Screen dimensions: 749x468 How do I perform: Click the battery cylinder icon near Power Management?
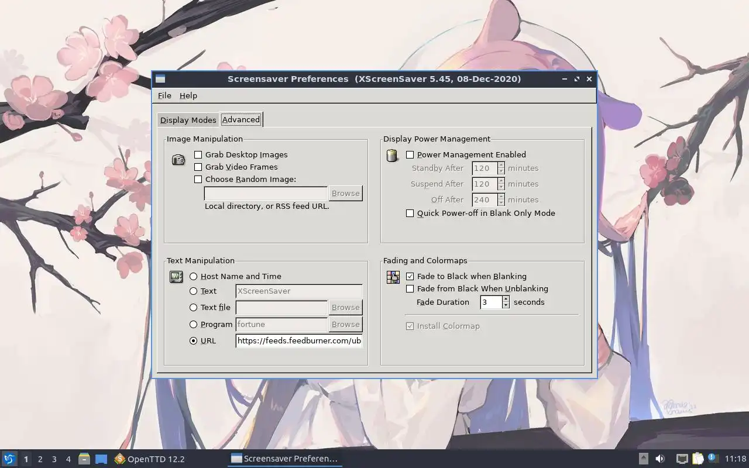[x=392, y=156]
